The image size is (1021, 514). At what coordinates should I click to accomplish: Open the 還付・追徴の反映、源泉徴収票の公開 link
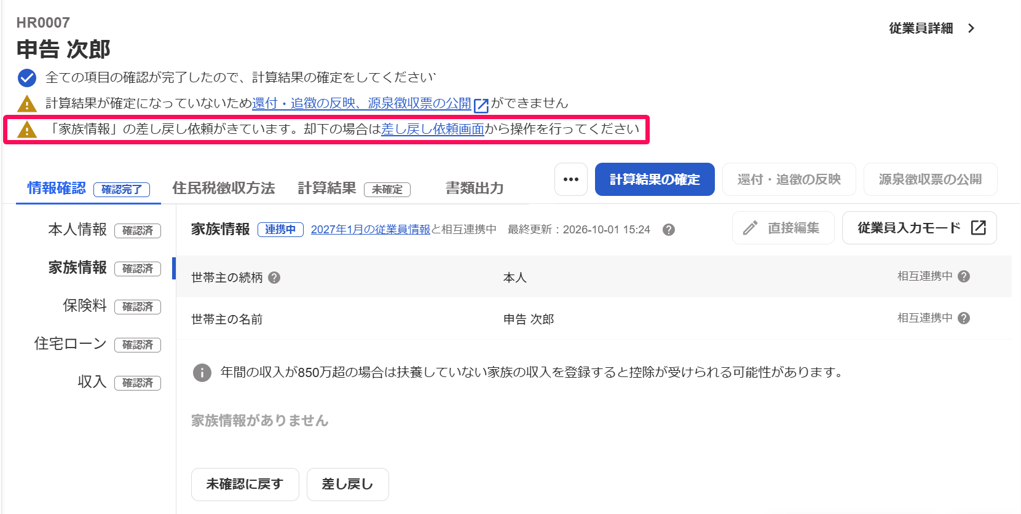(x=361, y=103)
